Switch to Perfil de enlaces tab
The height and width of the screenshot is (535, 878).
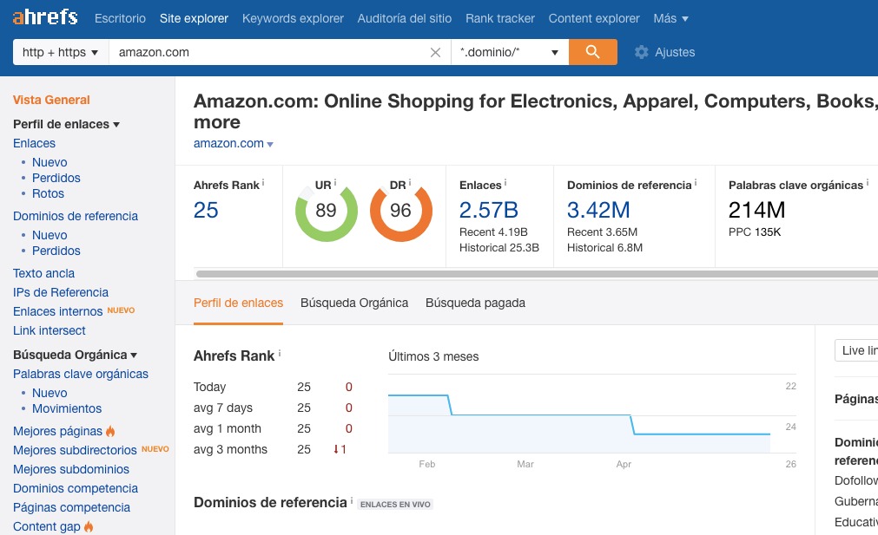[239, 303]
